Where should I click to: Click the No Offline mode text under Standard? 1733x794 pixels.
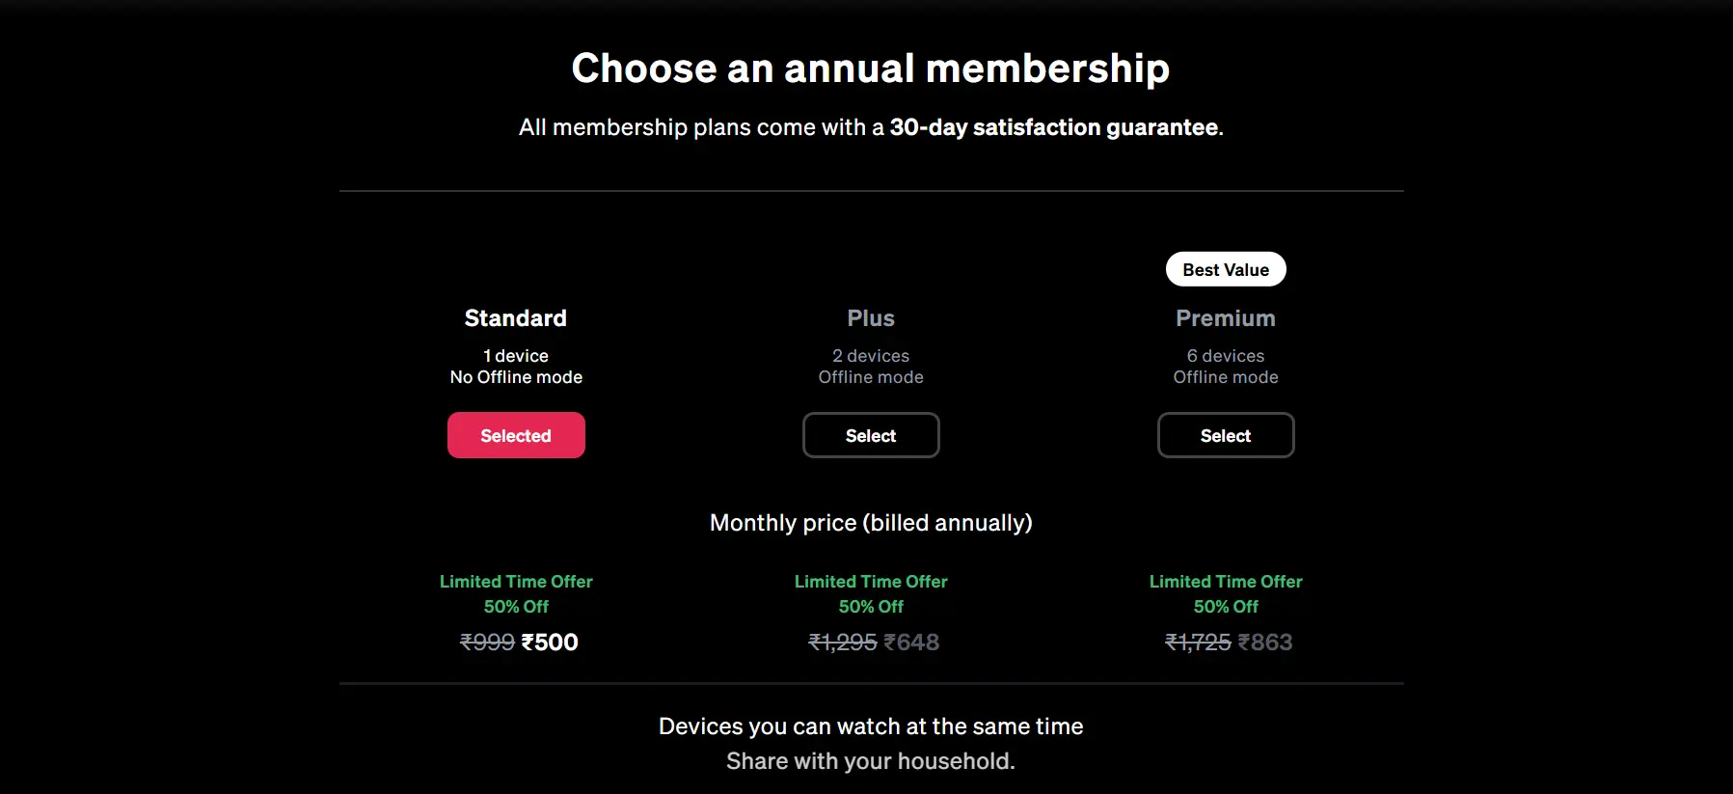click(x=516, y=377)
